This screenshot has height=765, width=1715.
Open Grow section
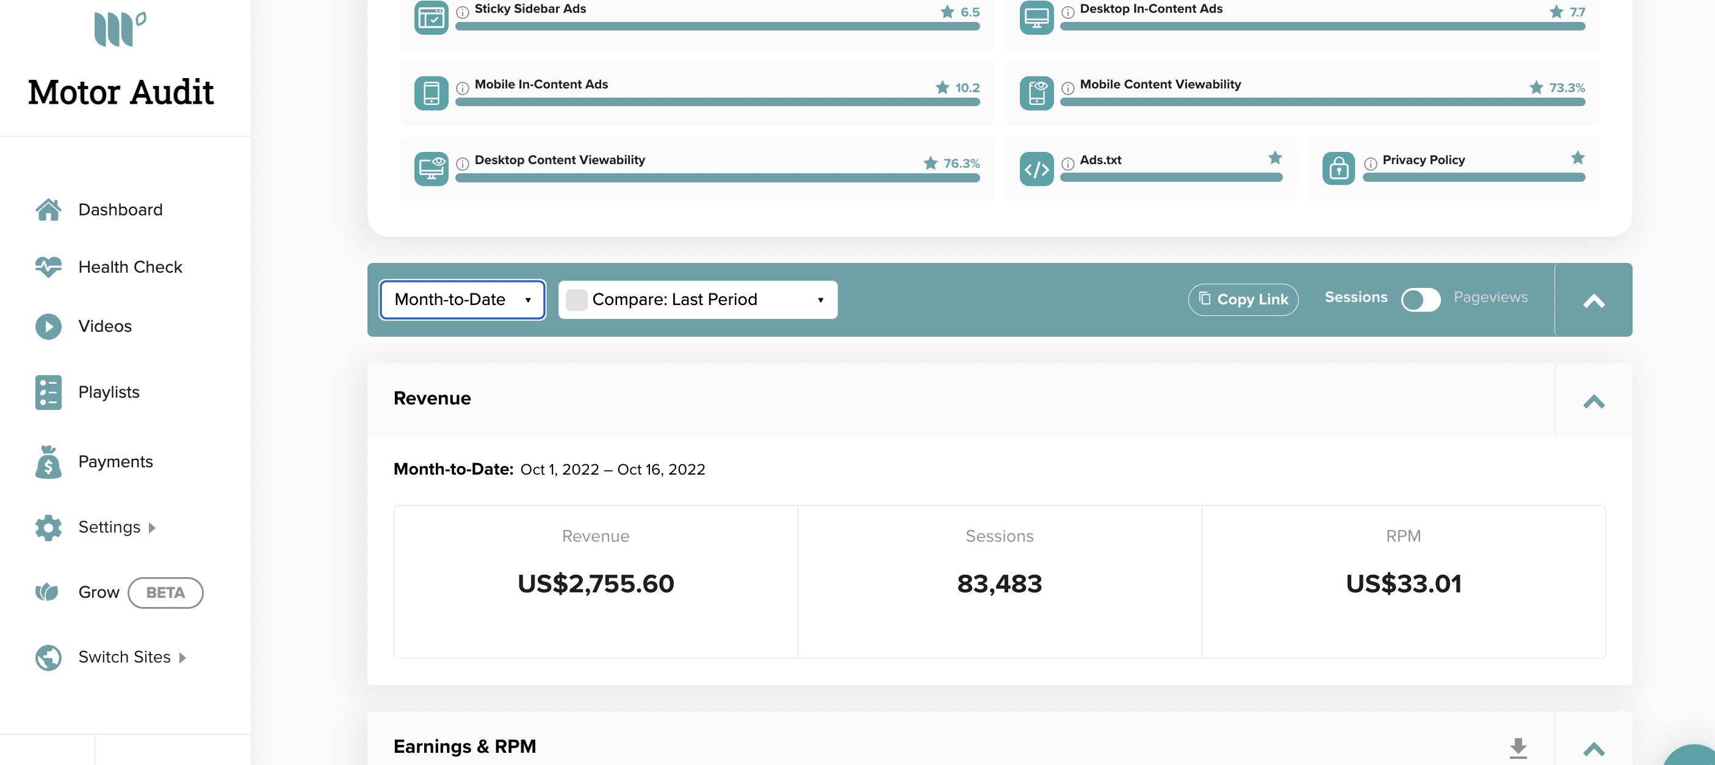pyautogui.click(x=99, y=592)
